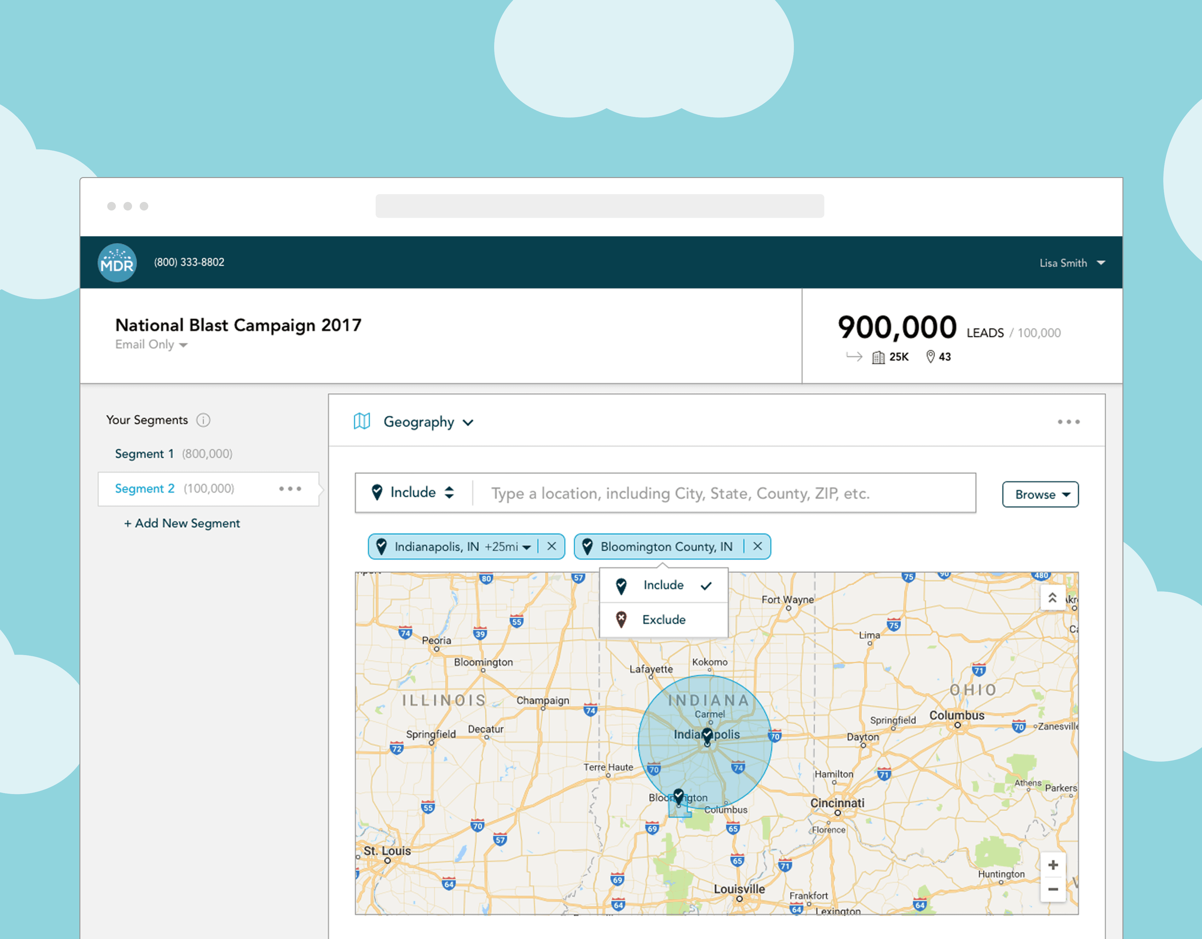Click the Indianapolis, IN tag pin icon
Screen dimensions: 1202x939
tap(381, 547)
